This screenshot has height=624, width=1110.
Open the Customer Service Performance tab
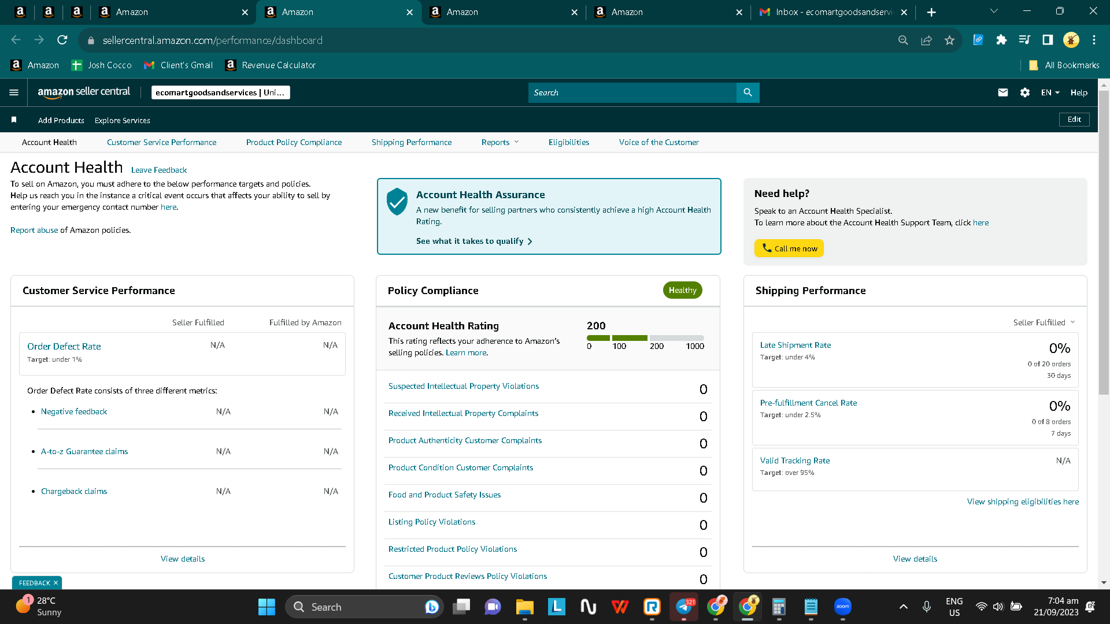[x=161, y=142]
